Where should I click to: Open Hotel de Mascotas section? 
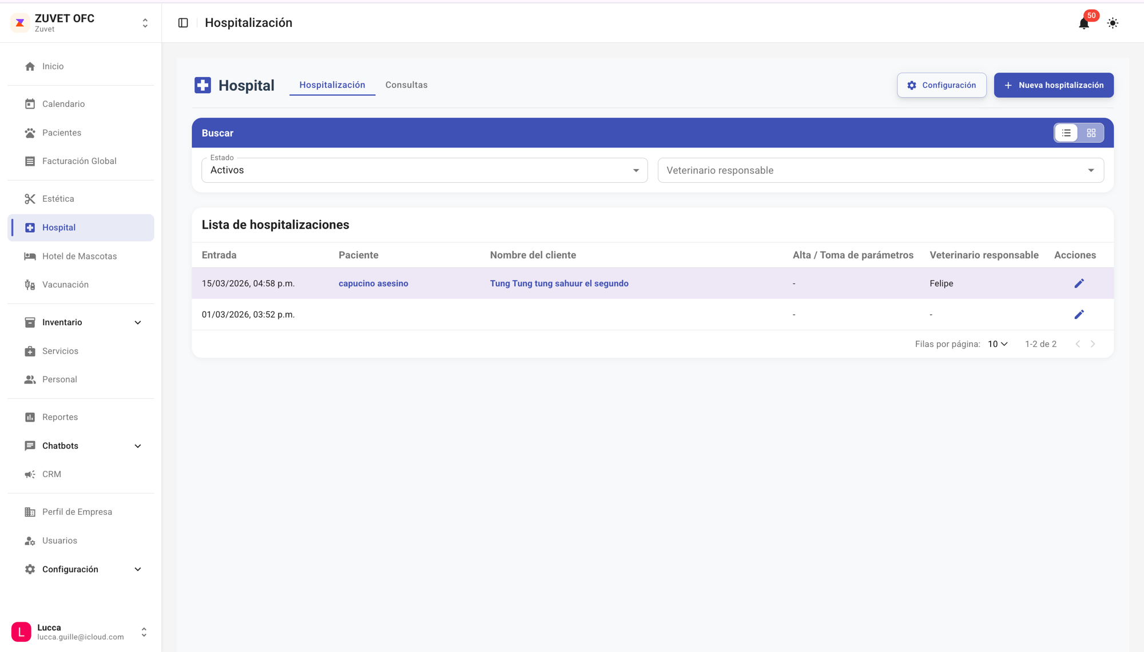click(81, 256)
